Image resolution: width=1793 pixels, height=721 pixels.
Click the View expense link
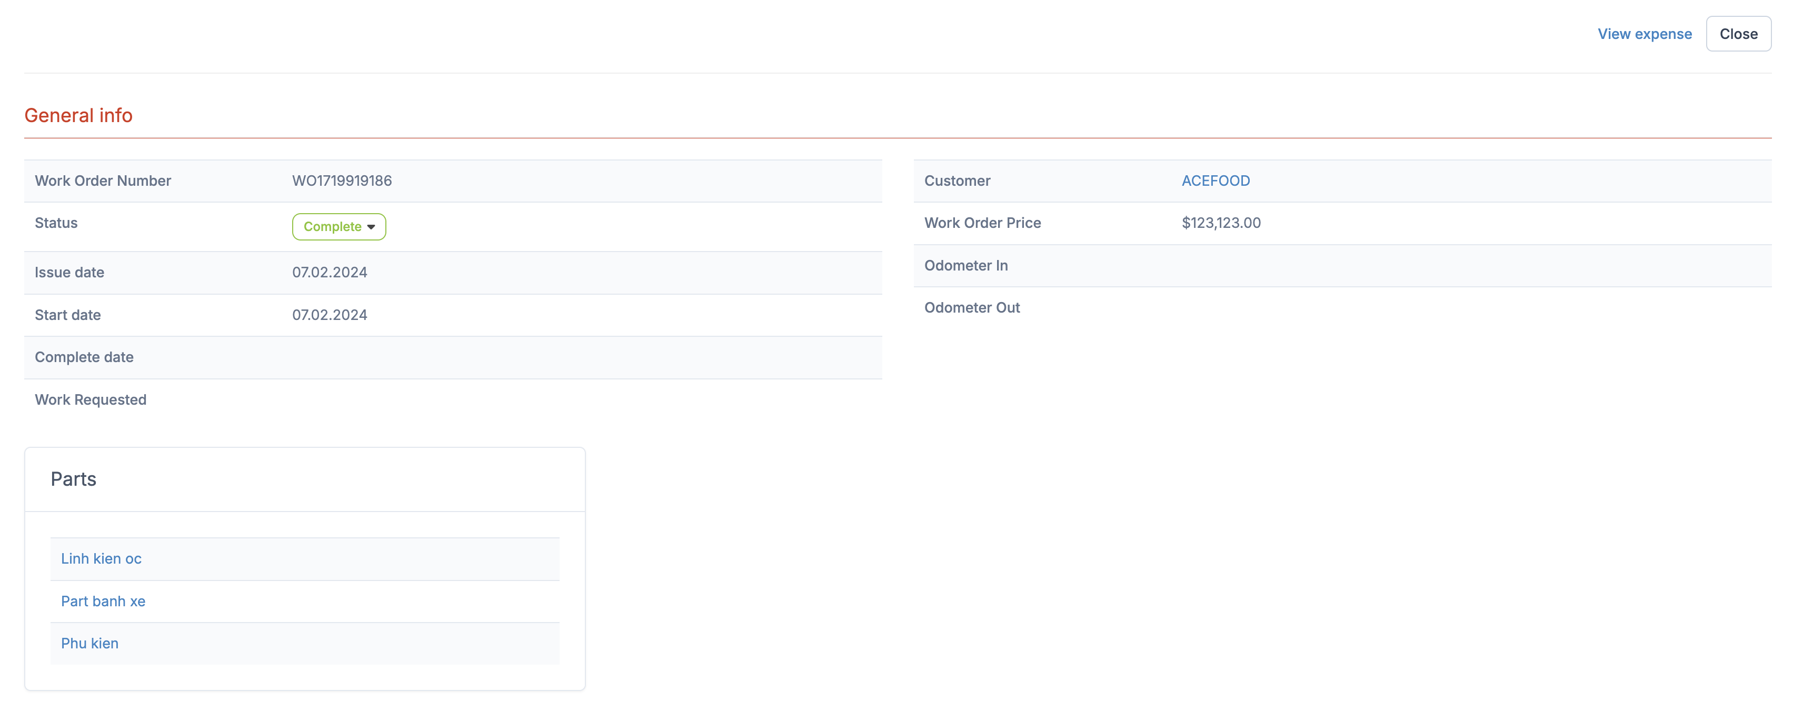coord(1644,34)
